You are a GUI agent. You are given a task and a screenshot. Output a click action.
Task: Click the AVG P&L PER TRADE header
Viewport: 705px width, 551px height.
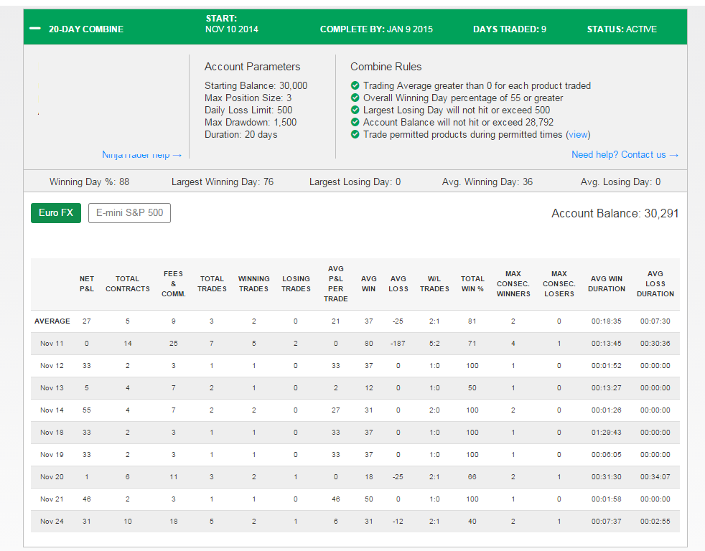pyautogui.click(x=336, y=283)
